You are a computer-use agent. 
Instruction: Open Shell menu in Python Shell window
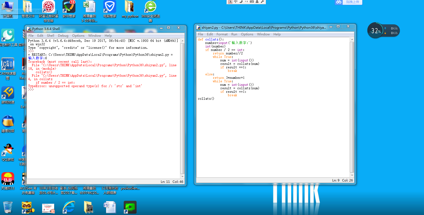(50, 35)
